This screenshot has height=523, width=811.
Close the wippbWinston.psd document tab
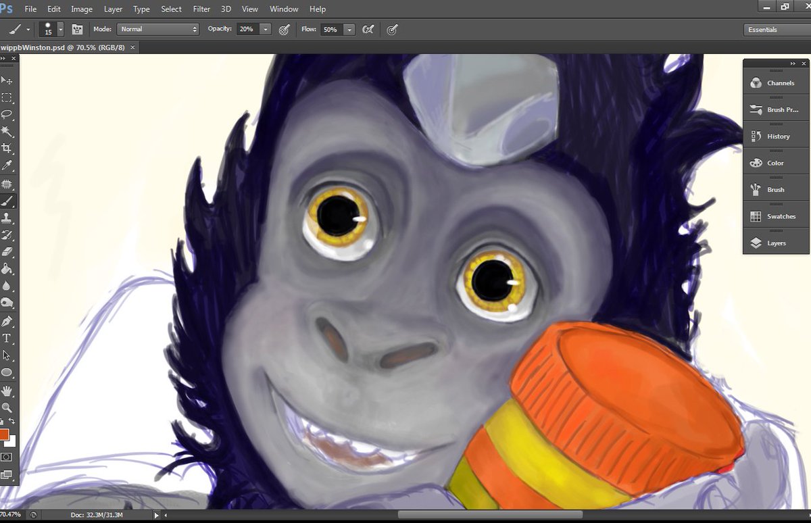point(132,47)
